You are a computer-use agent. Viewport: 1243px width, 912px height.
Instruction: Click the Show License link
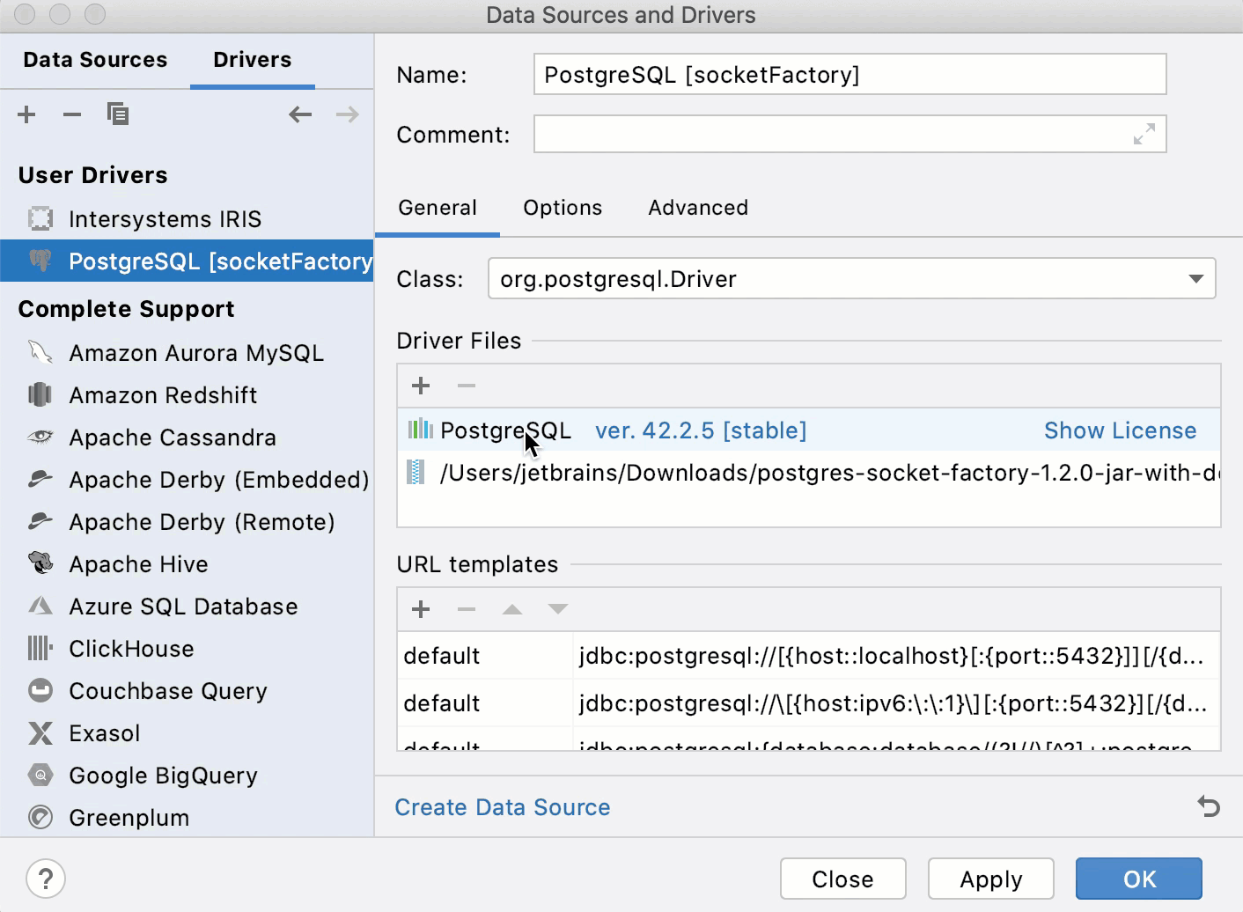coord(1120,430)
